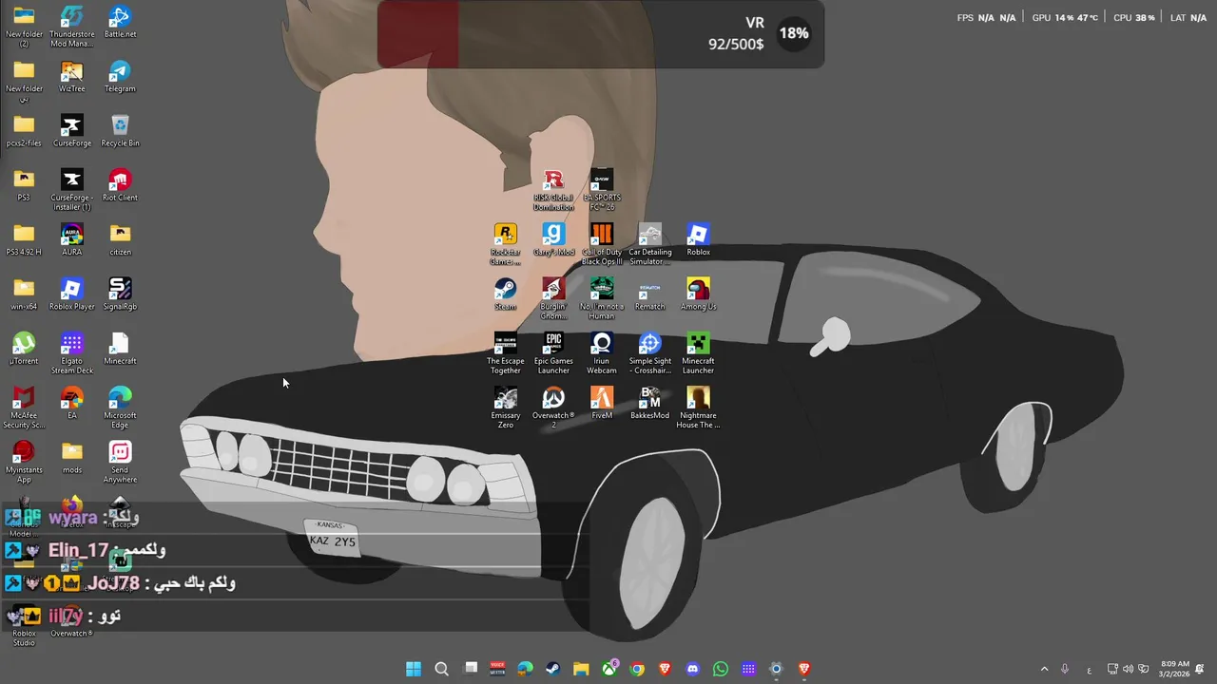Launch Rematch from the desktop
The height and width of the screenshot is (684, 1217).
pyautogui.click(x=649, y=294)
